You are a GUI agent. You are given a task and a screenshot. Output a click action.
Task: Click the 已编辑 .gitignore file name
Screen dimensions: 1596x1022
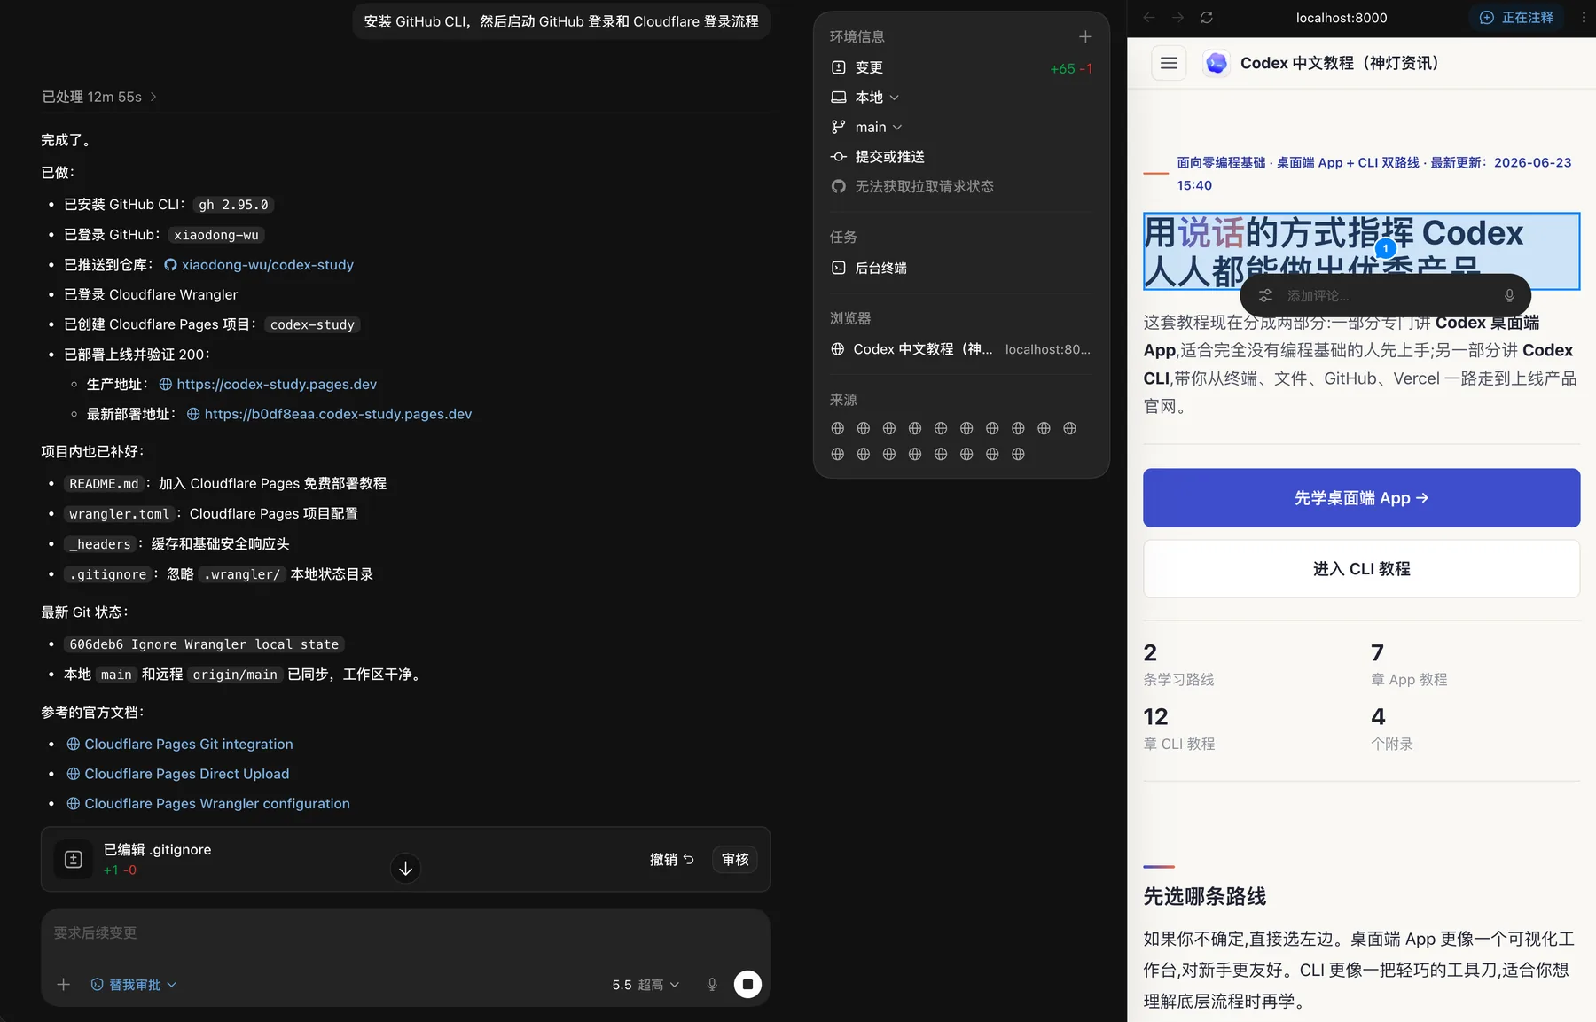(x=157, y=849)
